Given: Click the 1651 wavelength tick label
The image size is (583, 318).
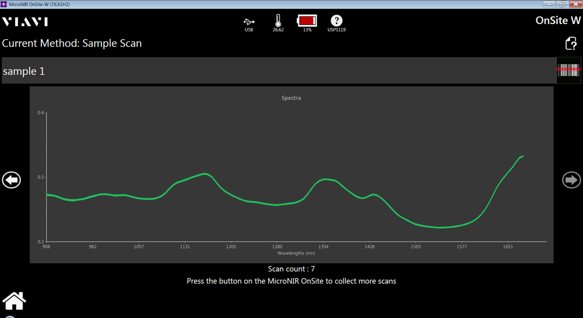Looking at the screenshot, I should tap(508, 247).
